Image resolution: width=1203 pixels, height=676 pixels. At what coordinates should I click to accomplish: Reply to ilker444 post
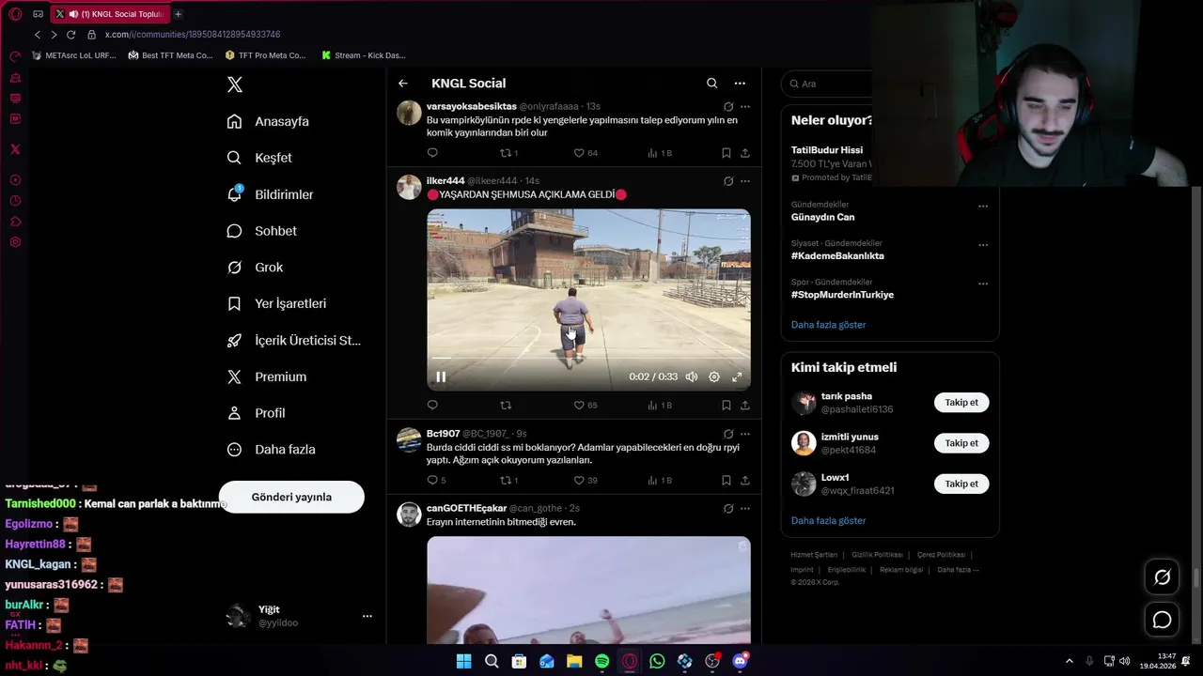[x=432, y=406]
